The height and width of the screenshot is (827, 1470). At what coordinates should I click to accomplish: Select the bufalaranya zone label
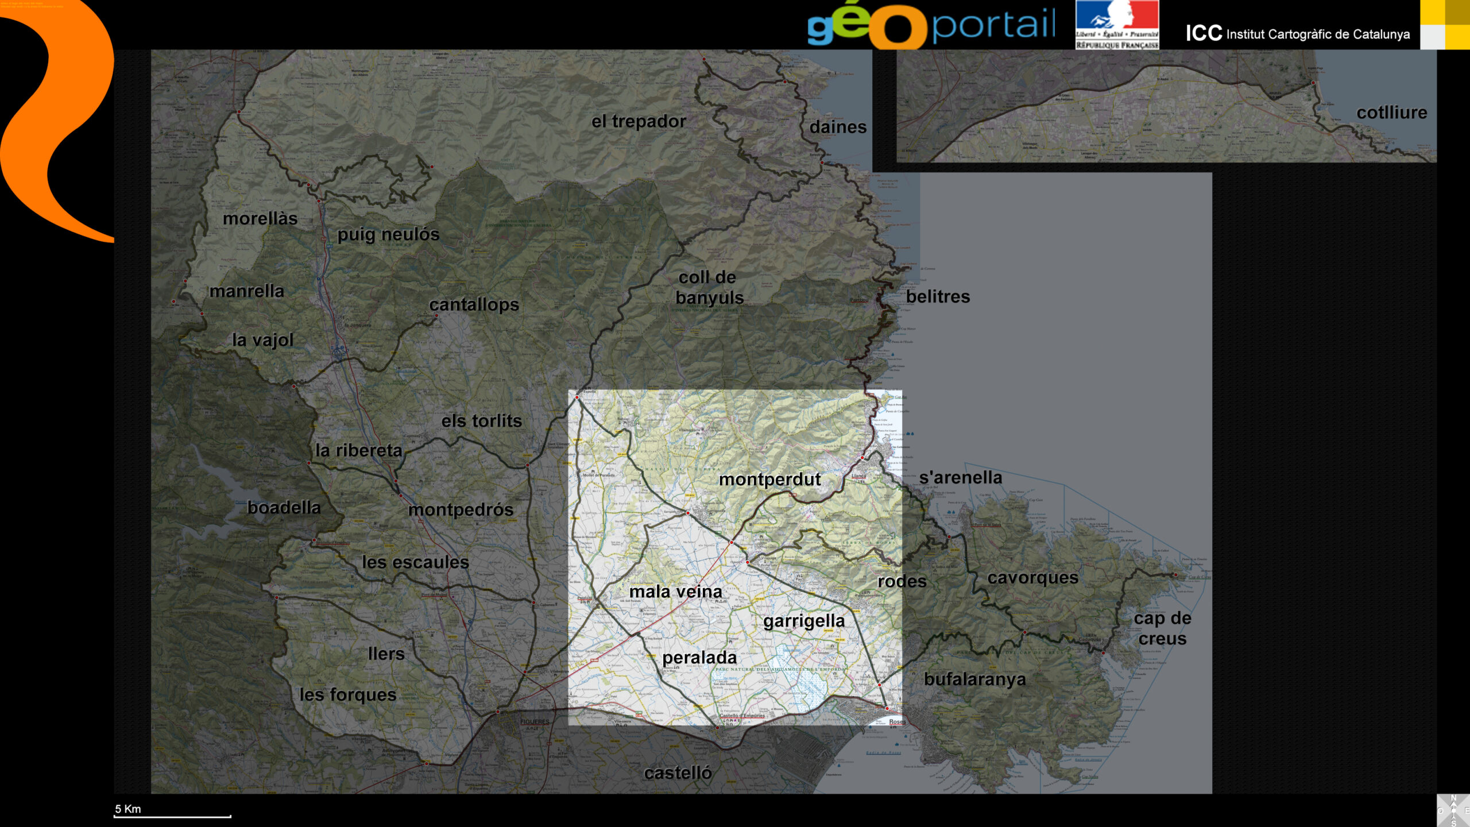974,679
